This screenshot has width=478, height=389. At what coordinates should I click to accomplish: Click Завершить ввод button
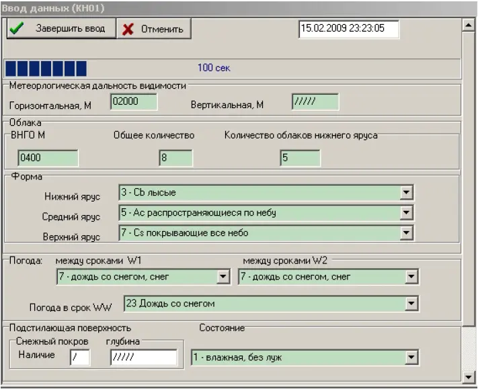click(61, 28)
